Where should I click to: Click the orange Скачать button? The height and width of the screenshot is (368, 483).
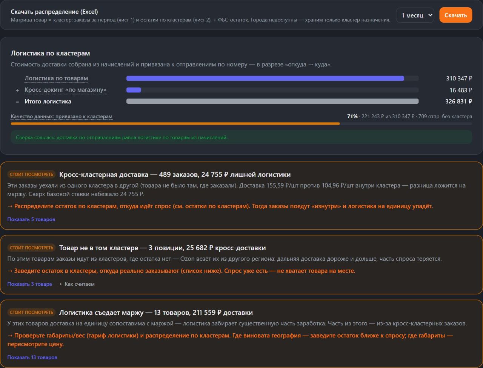[455, 15]
